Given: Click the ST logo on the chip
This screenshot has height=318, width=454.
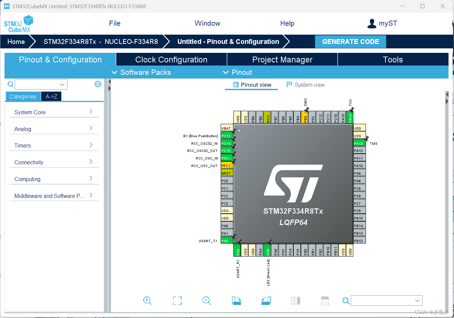Looking at the screenshot, I should 294,184.
